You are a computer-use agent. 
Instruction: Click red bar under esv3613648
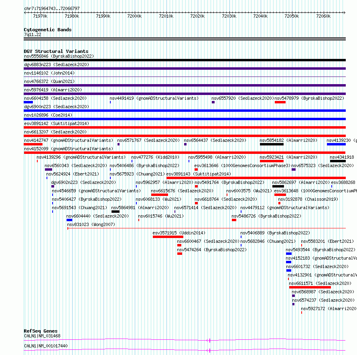280,195
